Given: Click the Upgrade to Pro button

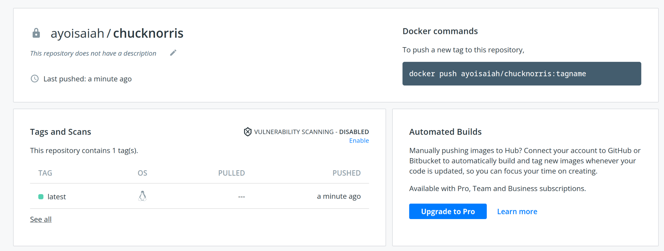Looking at the screenshot, I should 448,211.
